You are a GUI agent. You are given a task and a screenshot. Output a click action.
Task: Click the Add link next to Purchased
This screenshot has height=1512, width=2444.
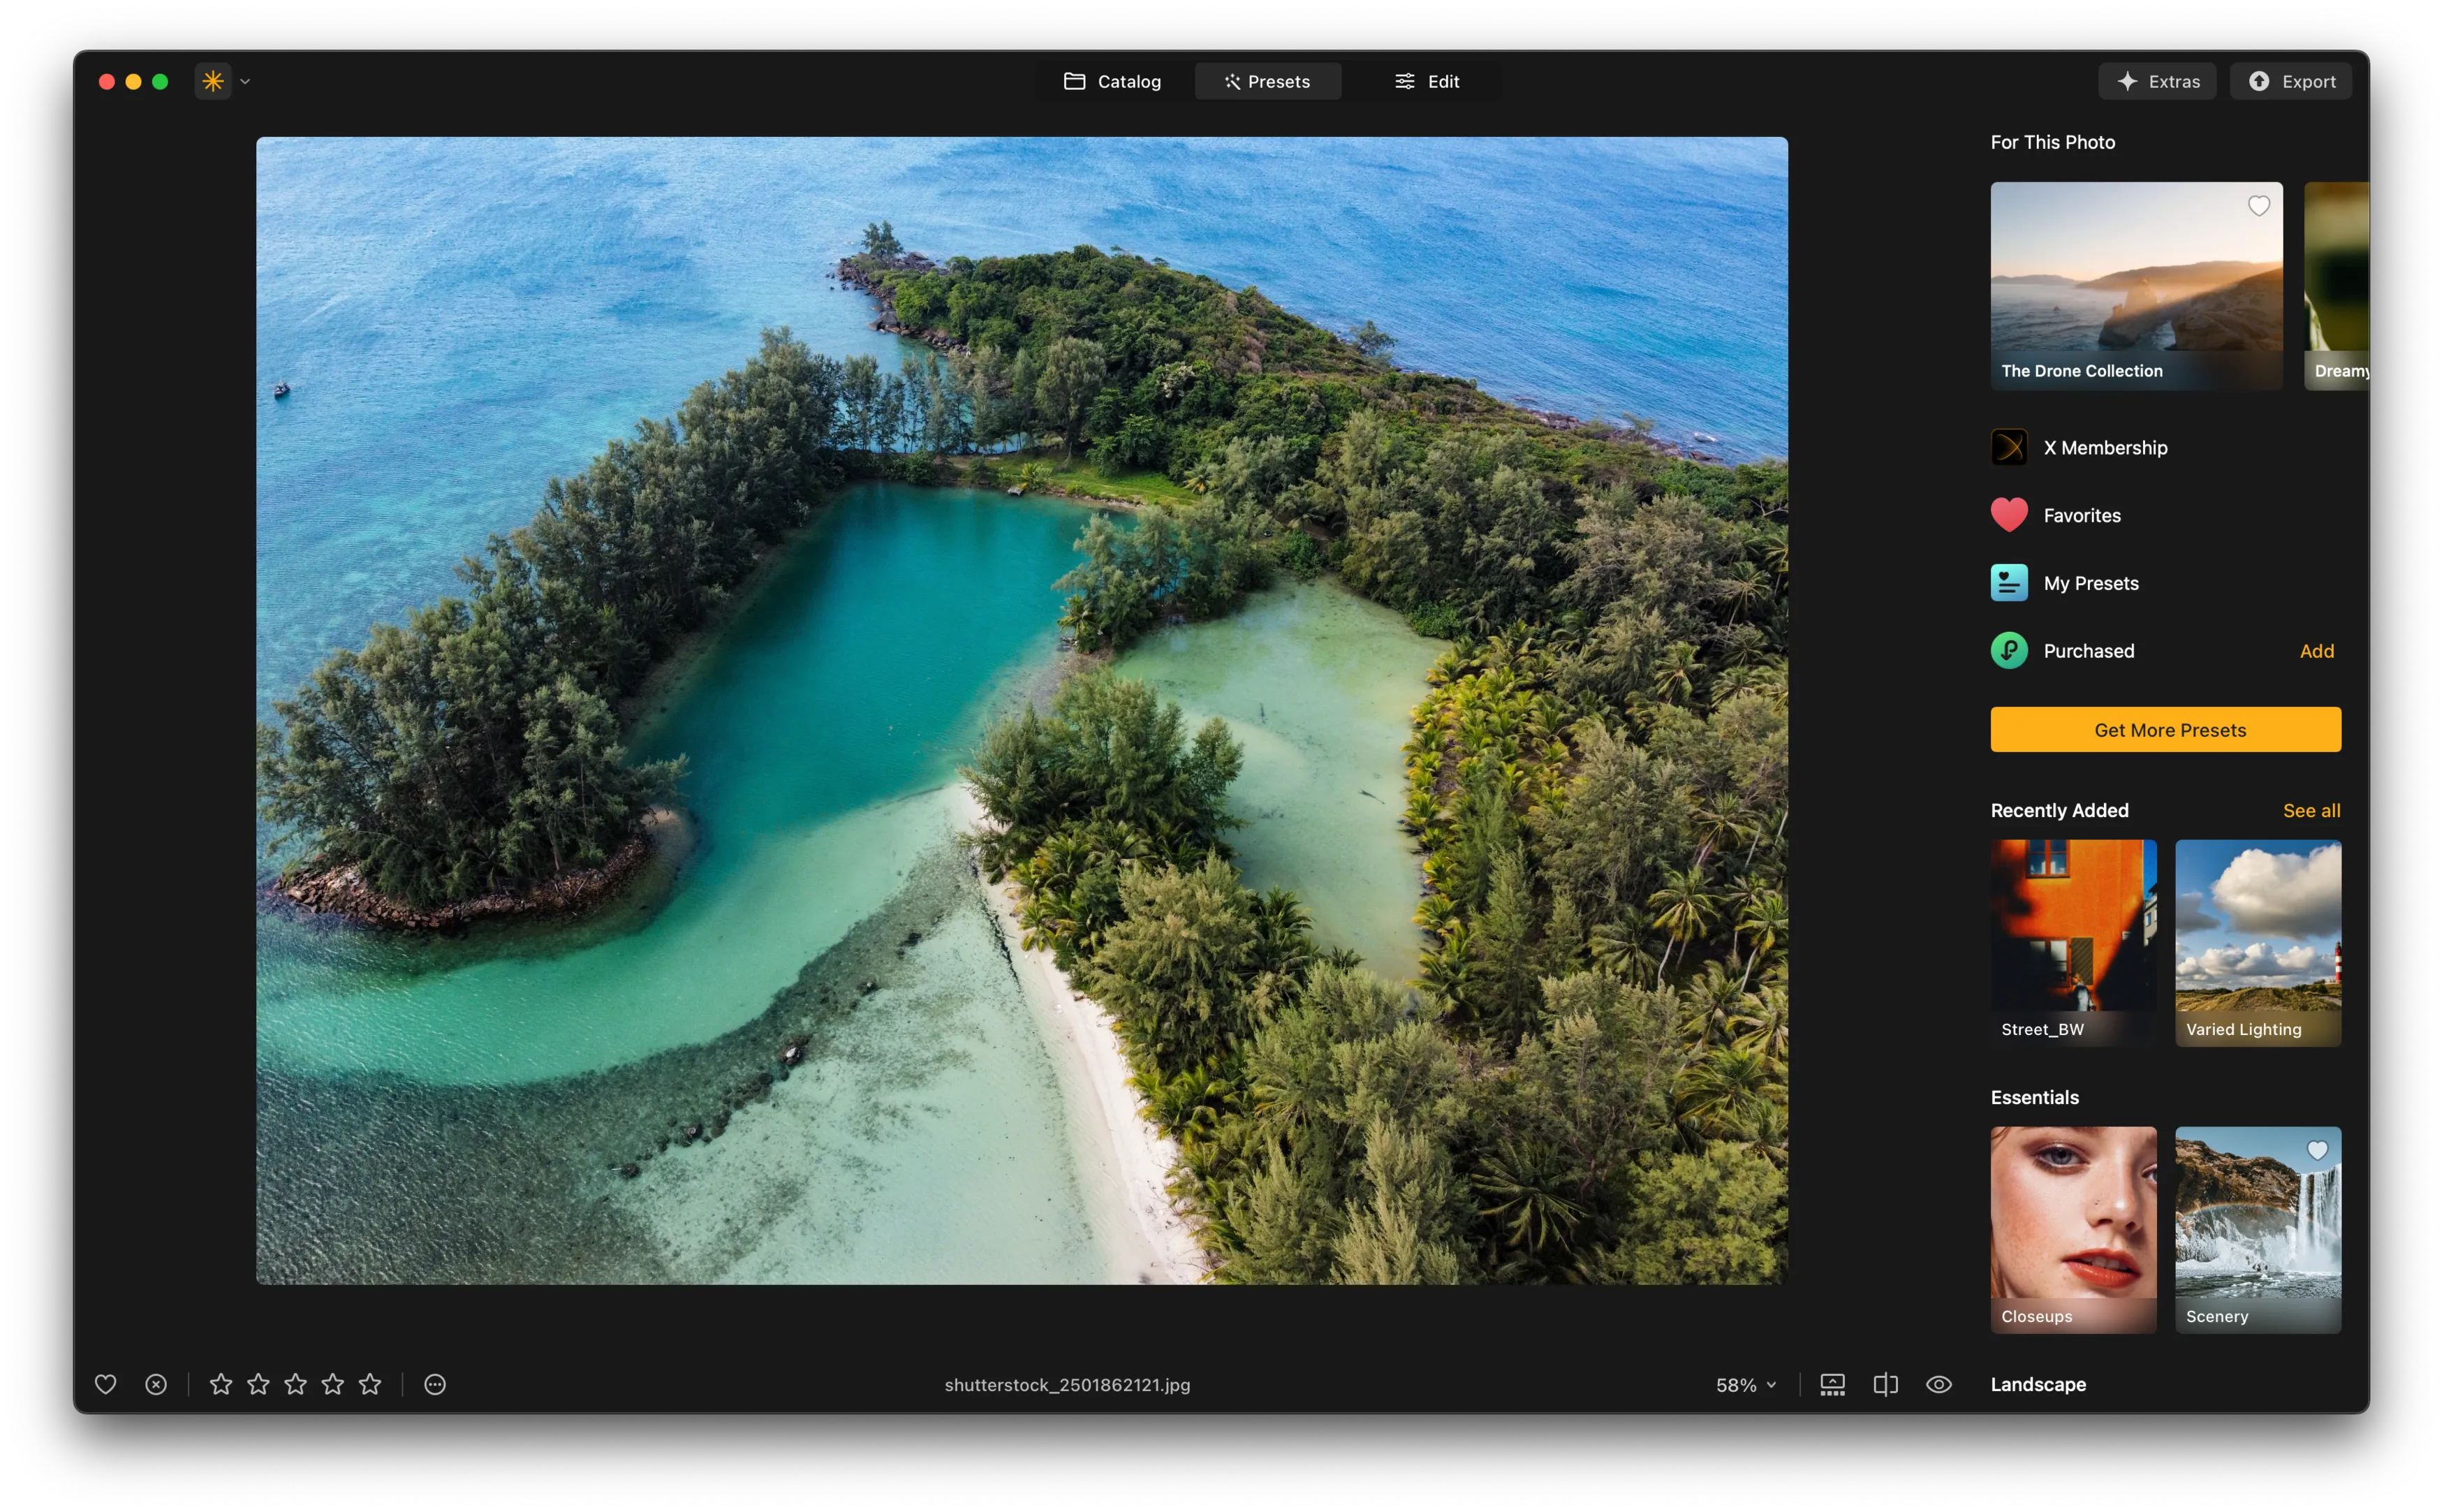pos(2316,651)
